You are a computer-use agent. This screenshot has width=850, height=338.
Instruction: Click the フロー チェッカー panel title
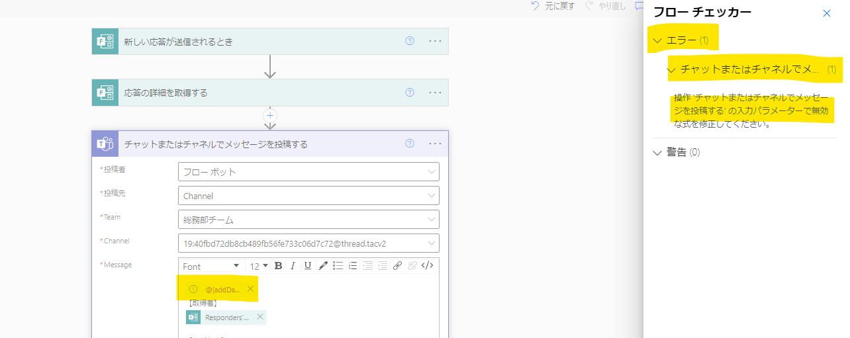(x=702, y=12)
